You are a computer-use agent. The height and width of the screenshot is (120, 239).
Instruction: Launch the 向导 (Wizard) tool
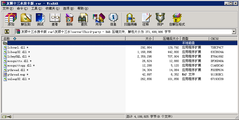tap(99, 20)
